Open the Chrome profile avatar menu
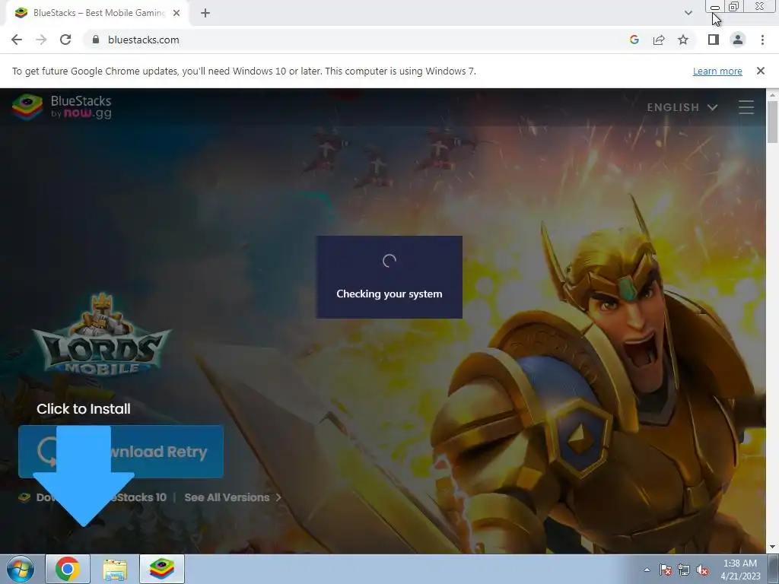Image resolution: width=779 pixels, height=584 pixels. click(738, 40)
